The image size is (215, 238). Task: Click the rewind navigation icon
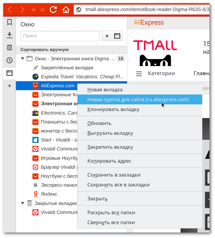[x=33, y=10]
